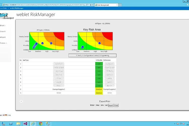Click Low criticality cell in row 1

99,64
